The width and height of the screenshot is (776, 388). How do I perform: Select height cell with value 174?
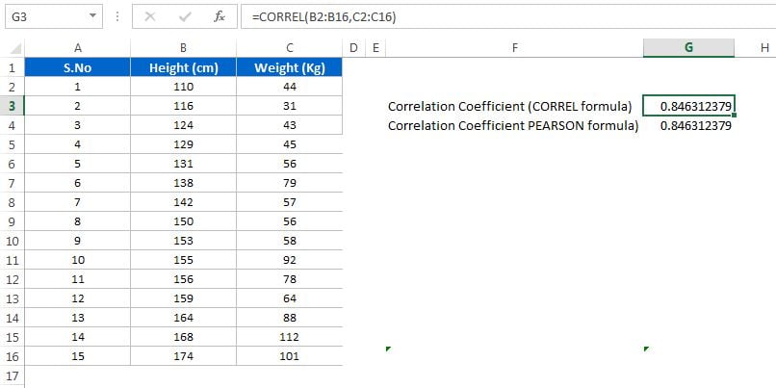tap(184, 357)
